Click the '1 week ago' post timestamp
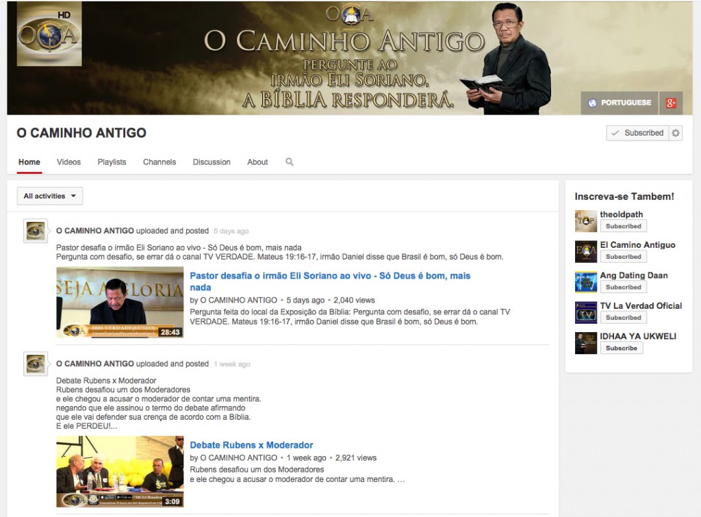701x517 pixels. click(x=232, y=364)
